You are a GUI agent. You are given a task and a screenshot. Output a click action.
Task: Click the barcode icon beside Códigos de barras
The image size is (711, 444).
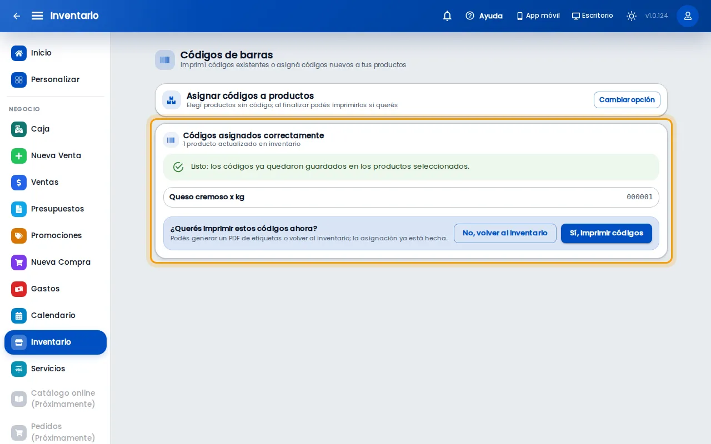point(165,59)
